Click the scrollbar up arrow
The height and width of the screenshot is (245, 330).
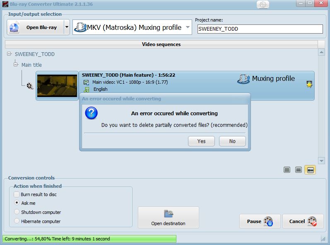coord(321,52)
